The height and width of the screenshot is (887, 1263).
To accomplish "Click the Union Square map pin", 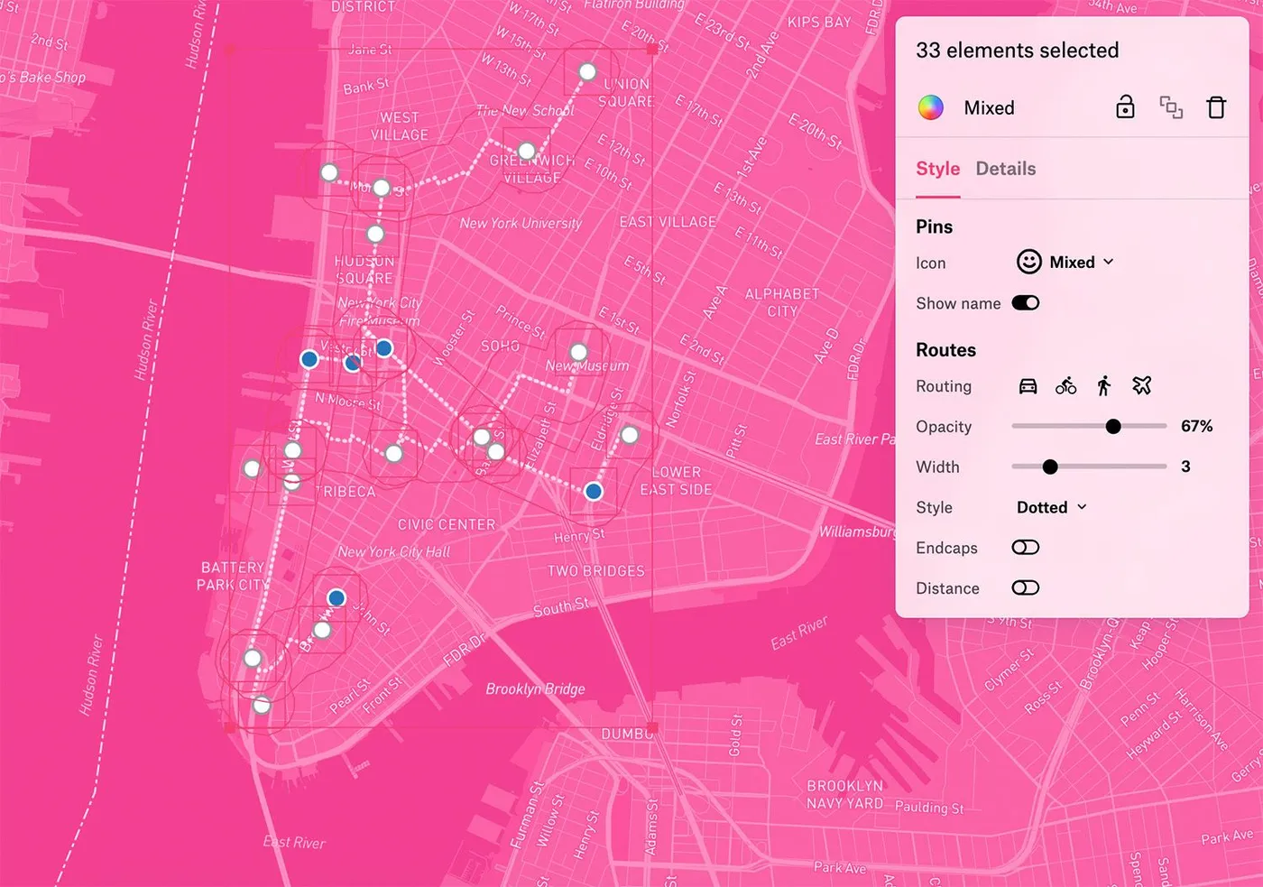I will [587, 71].
